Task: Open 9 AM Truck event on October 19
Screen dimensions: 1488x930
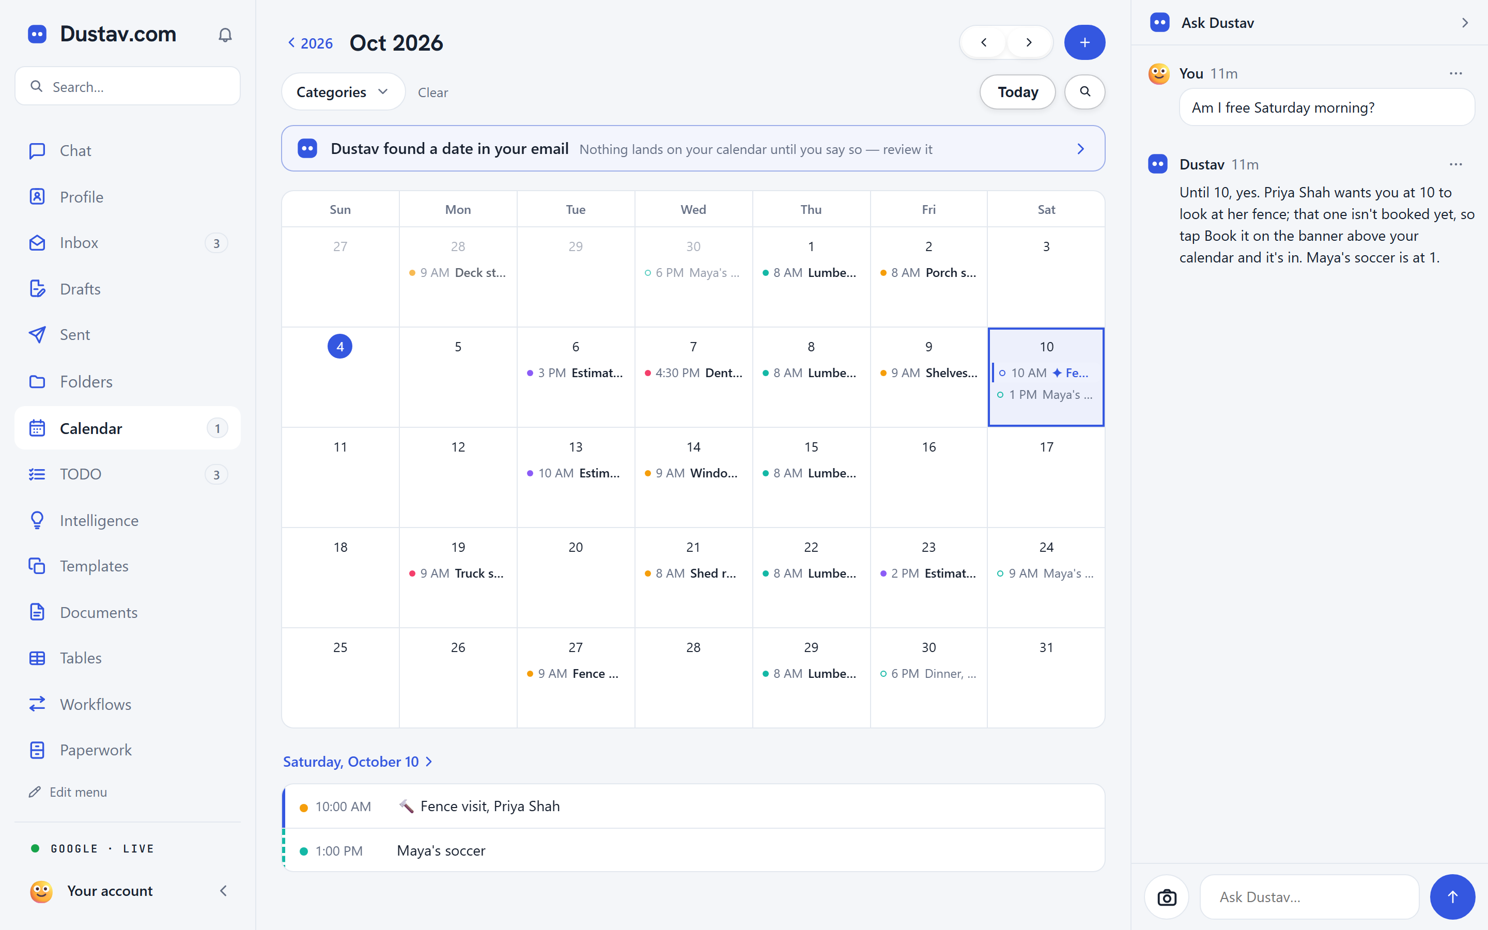Action: (x=457, y=574)
